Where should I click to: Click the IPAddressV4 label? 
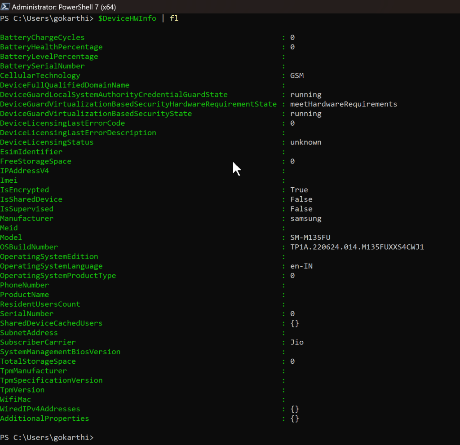(24, 171)
